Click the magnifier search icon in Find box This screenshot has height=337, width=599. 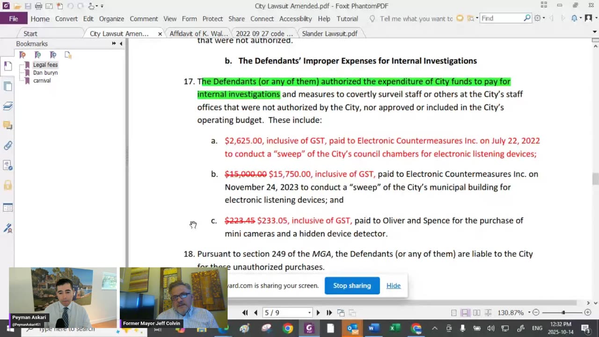click(x=527, y=18)
